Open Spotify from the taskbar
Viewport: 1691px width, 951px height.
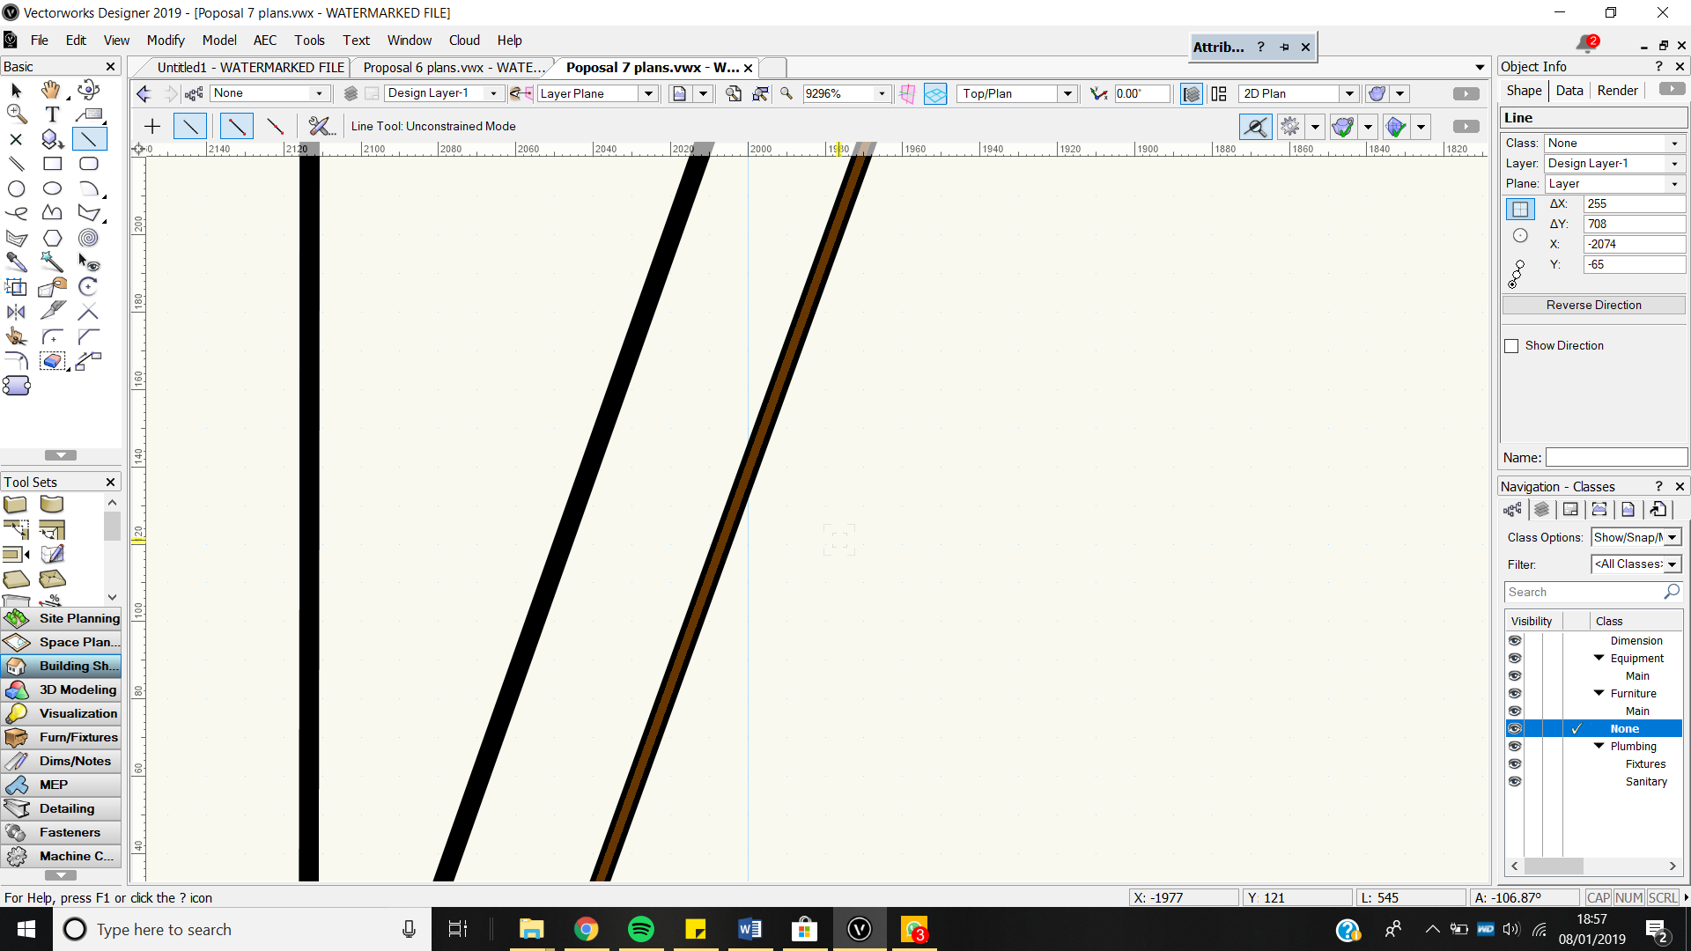[640, 929]
